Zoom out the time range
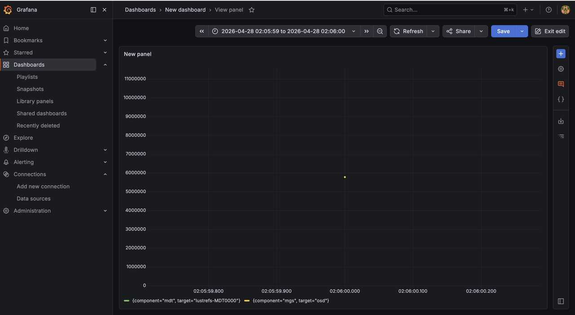The width and height of the screenshot is (575, 315). (380, 31)
